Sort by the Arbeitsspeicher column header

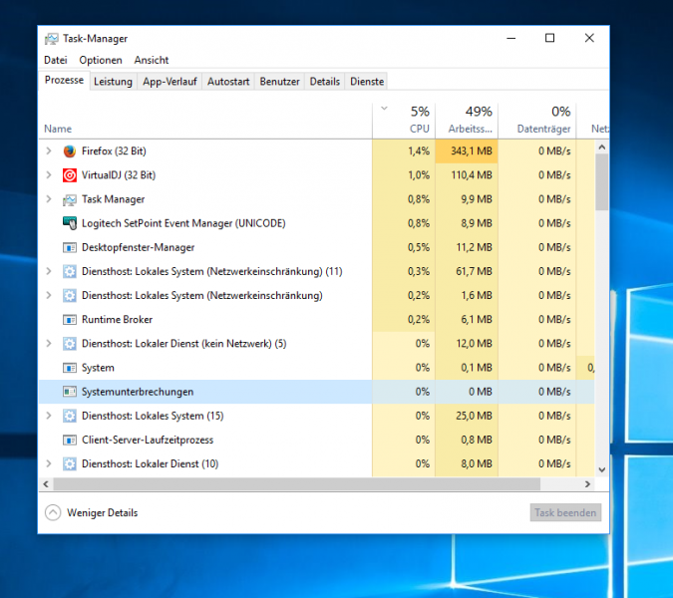467,121
